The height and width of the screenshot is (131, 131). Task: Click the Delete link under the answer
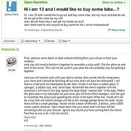48,126
